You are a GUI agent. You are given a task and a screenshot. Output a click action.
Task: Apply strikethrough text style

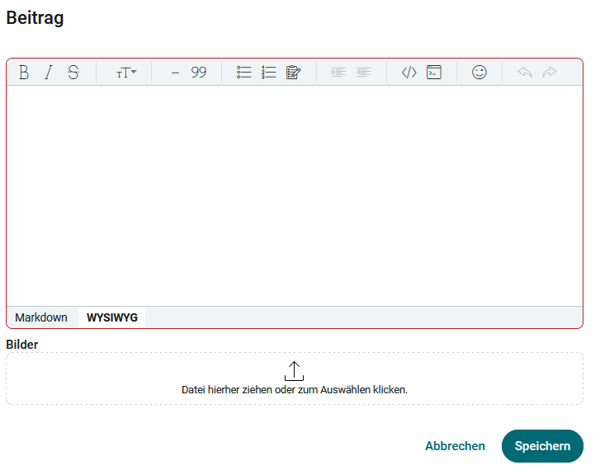[x=73, y=73]
